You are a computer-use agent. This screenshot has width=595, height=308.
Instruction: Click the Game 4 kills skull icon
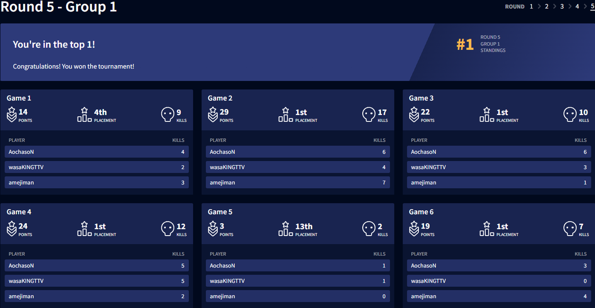point(168,229)
